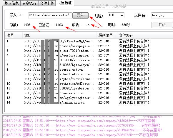Sort by the 序号 column header

point(14,35)
